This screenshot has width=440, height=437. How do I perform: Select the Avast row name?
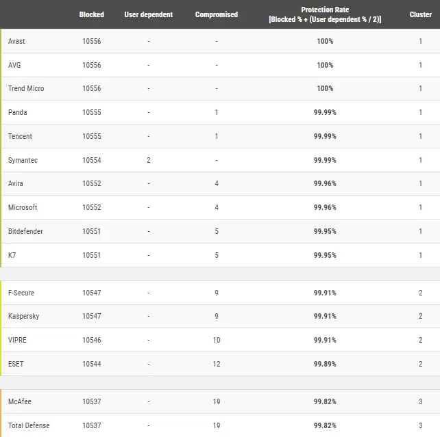click(16, 41)
